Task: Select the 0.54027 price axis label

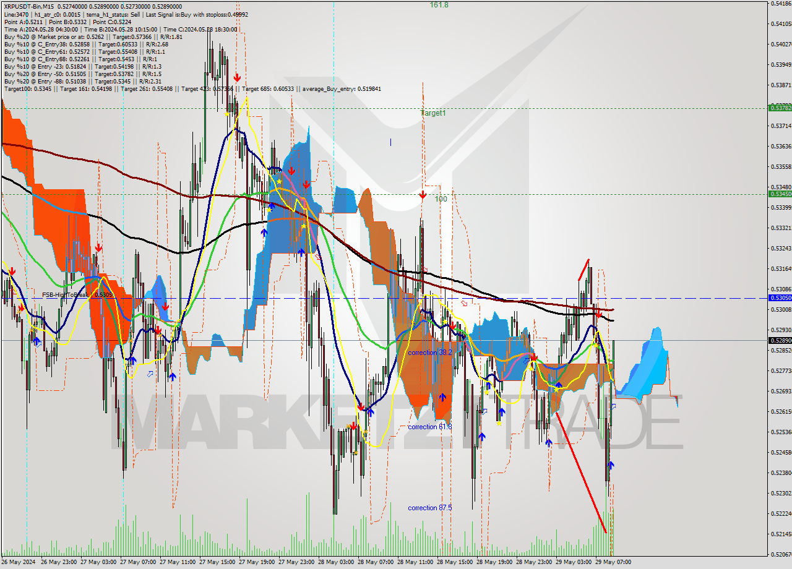Action: [x=781, y=44]
